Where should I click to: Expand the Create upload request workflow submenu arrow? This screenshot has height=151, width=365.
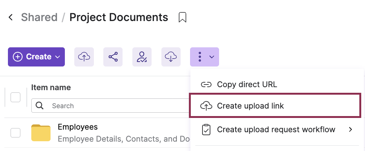click(x=350, y=130)
